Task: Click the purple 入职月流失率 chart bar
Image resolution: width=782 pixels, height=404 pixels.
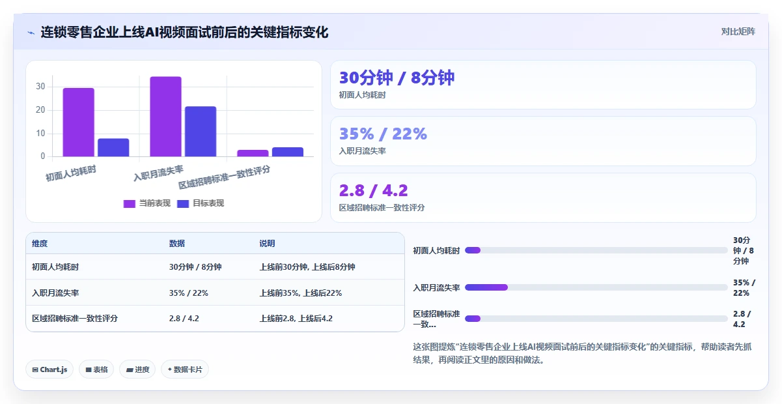Action: [x=165, y=117]
